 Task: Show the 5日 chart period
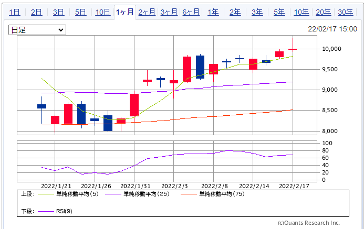click(x=81, y=12)
